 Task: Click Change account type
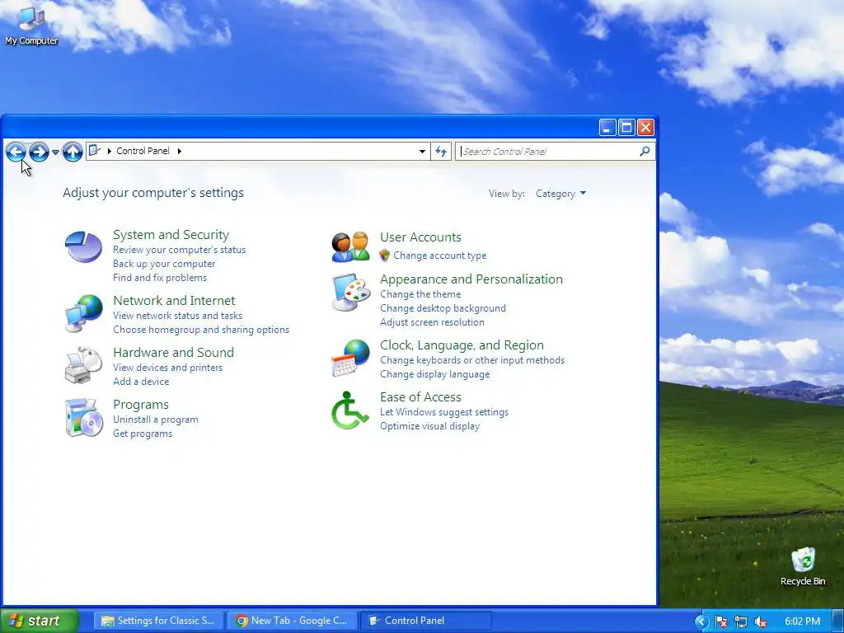click(440, 256)
